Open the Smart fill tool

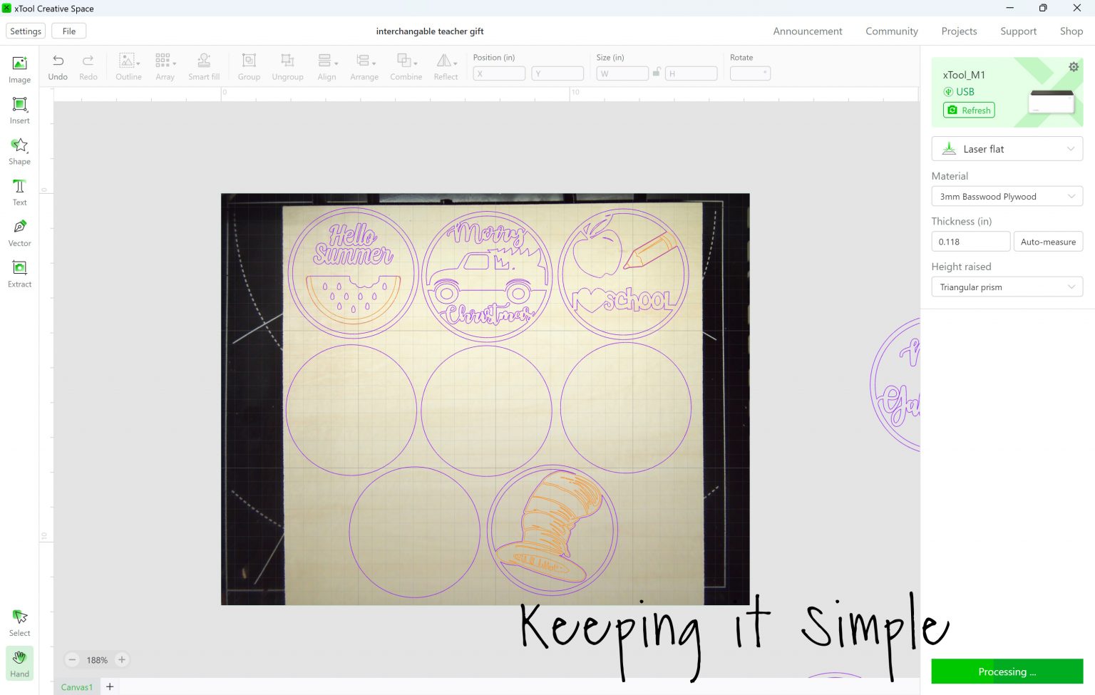(x=204, y=66)
